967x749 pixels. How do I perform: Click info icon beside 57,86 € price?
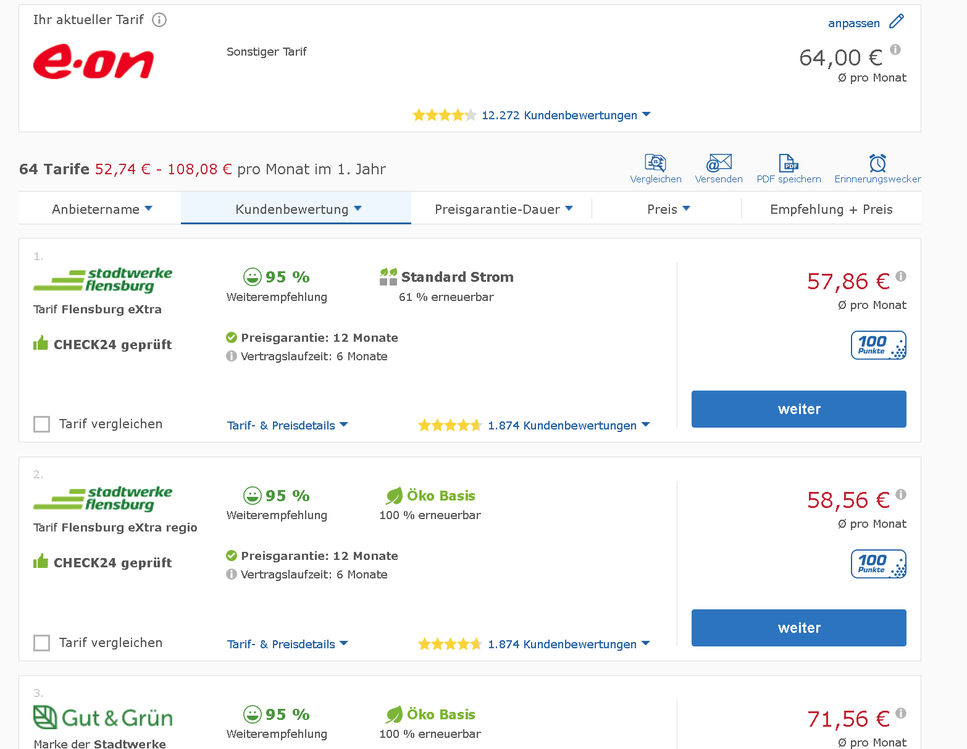pyautogui.click(x=901, y=276)
